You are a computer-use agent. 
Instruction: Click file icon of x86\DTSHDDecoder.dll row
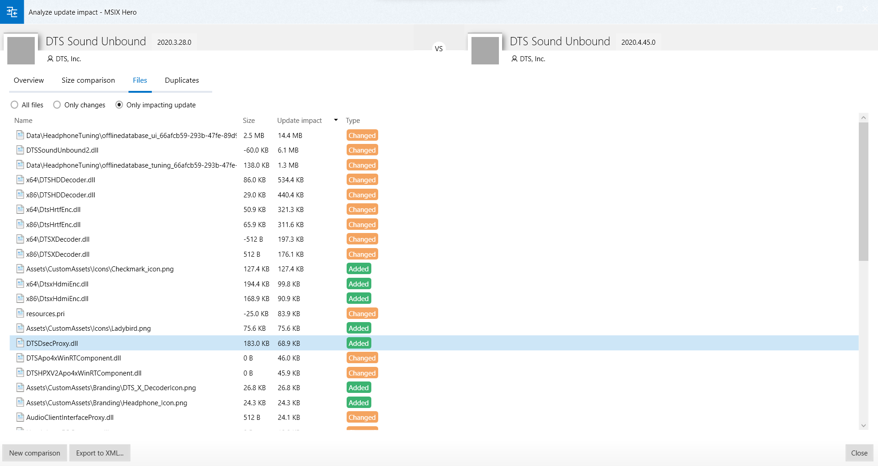(20, 195)
